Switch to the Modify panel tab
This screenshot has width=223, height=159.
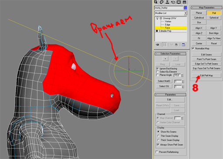coord(162,2)
